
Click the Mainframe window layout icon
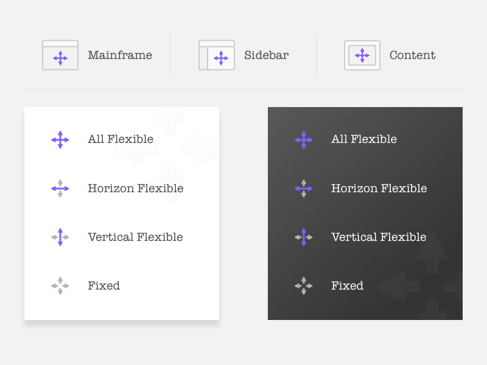tap(60, 55)
